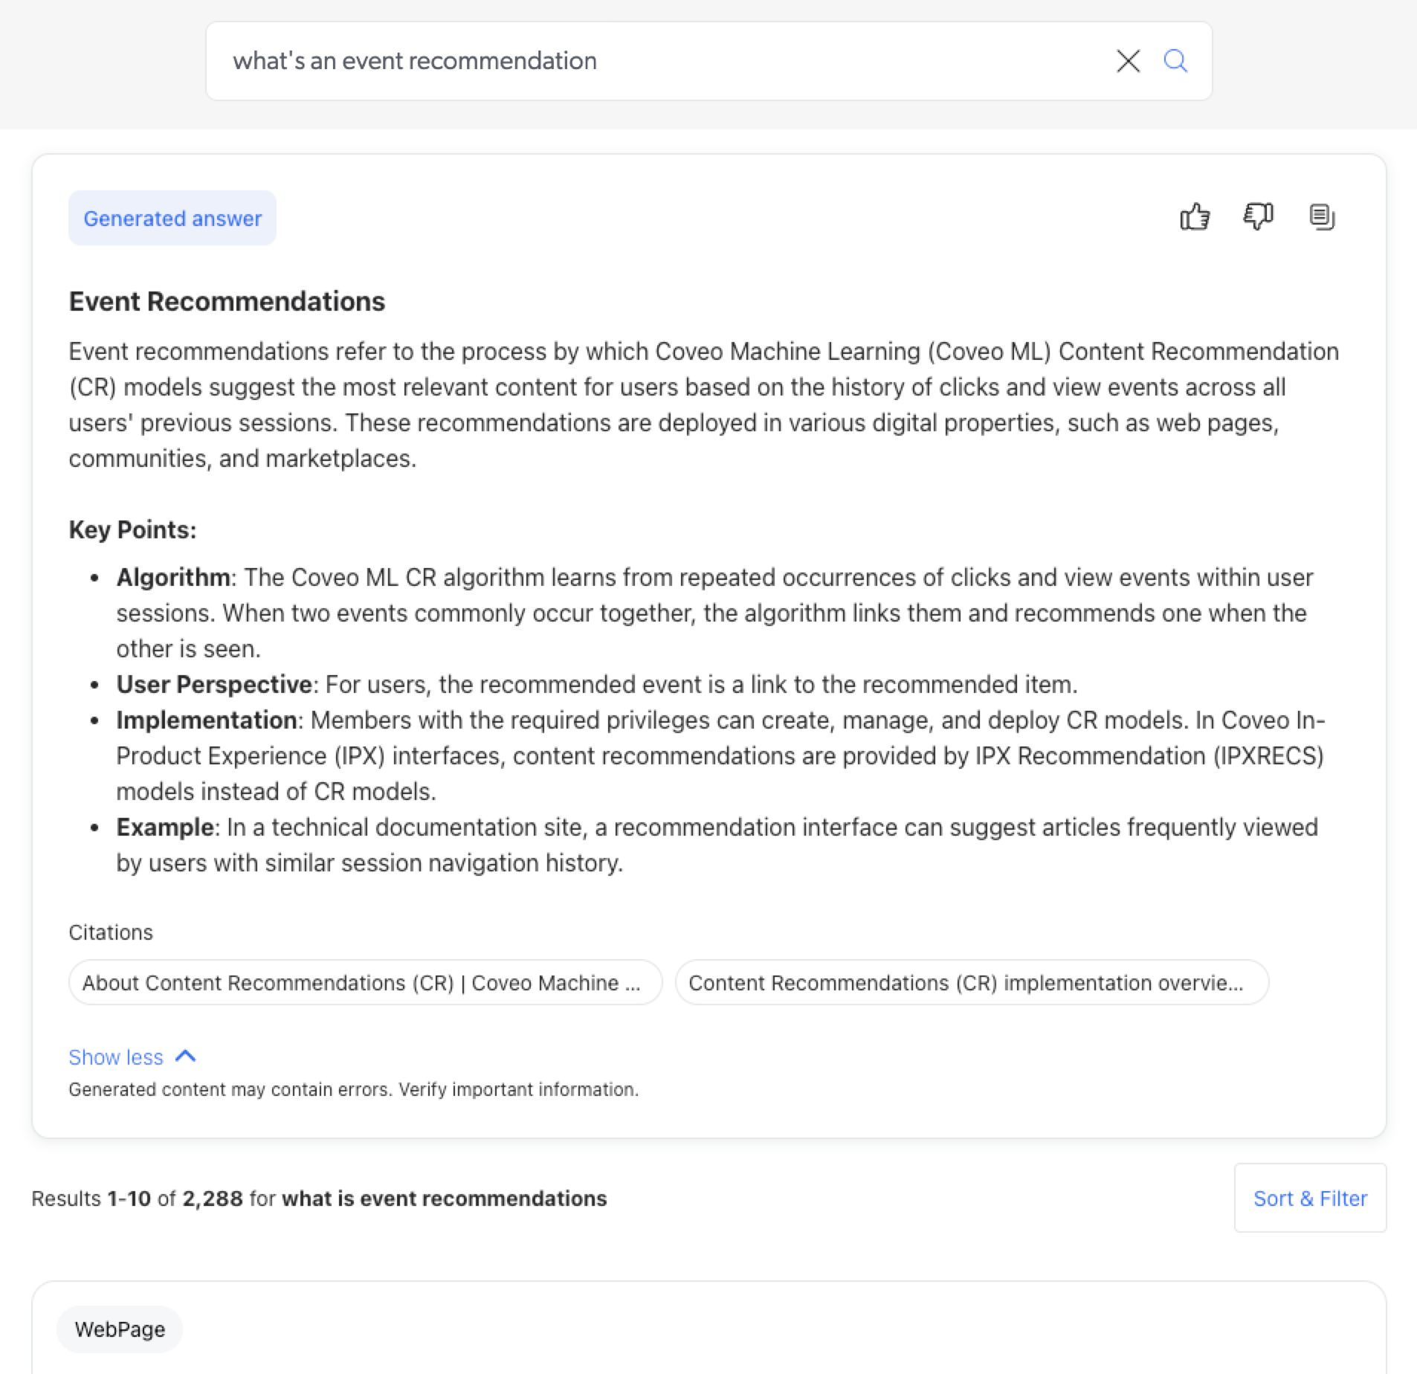Click the search magnifier icon
Image resolution: width=1417 pixels, height=1374 pixels.
coord(1175,60)
